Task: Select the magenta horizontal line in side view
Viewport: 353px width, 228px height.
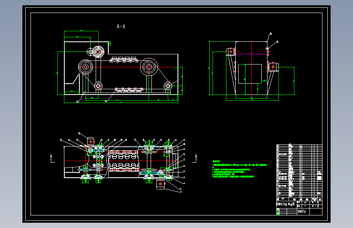Action: point(252,54)
